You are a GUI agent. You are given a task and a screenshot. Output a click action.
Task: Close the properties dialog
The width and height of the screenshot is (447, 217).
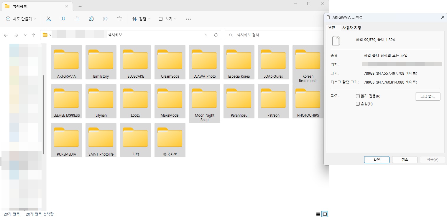443,17
